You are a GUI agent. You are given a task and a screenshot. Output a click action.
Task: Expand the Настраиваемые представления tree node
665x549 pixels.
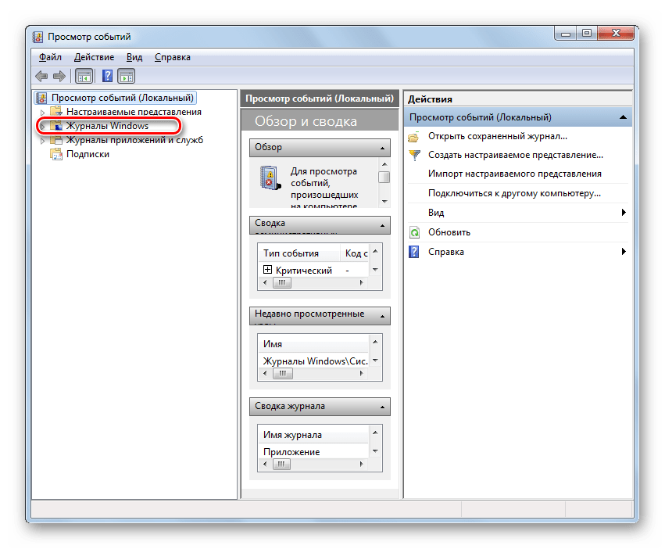click(43, 112)
